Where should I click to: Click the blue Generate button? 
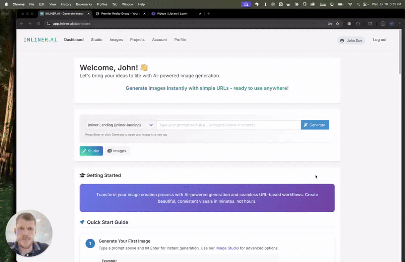point(314,125)
